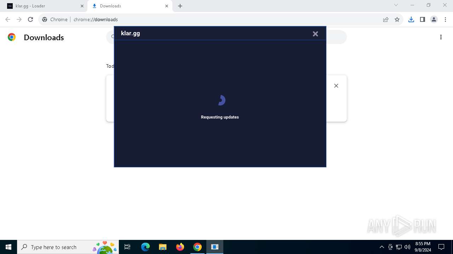The width and height of the screenshot is (453, 254).
Task: Select the klar.gg loader taskbar icon
Action: (x=215, y=247)
